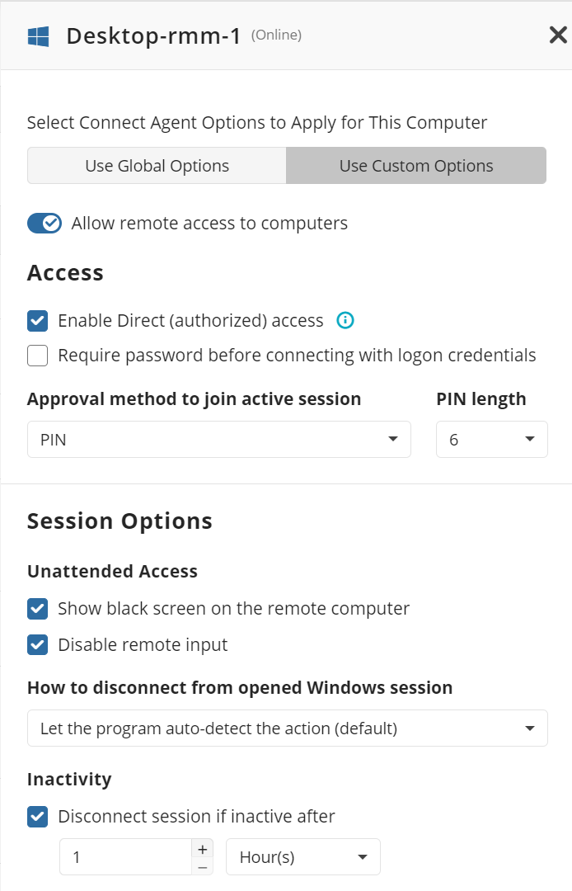Toggle Disconnect session if inactive checkbox
572x891 pixels.
[x=37, y=816]
